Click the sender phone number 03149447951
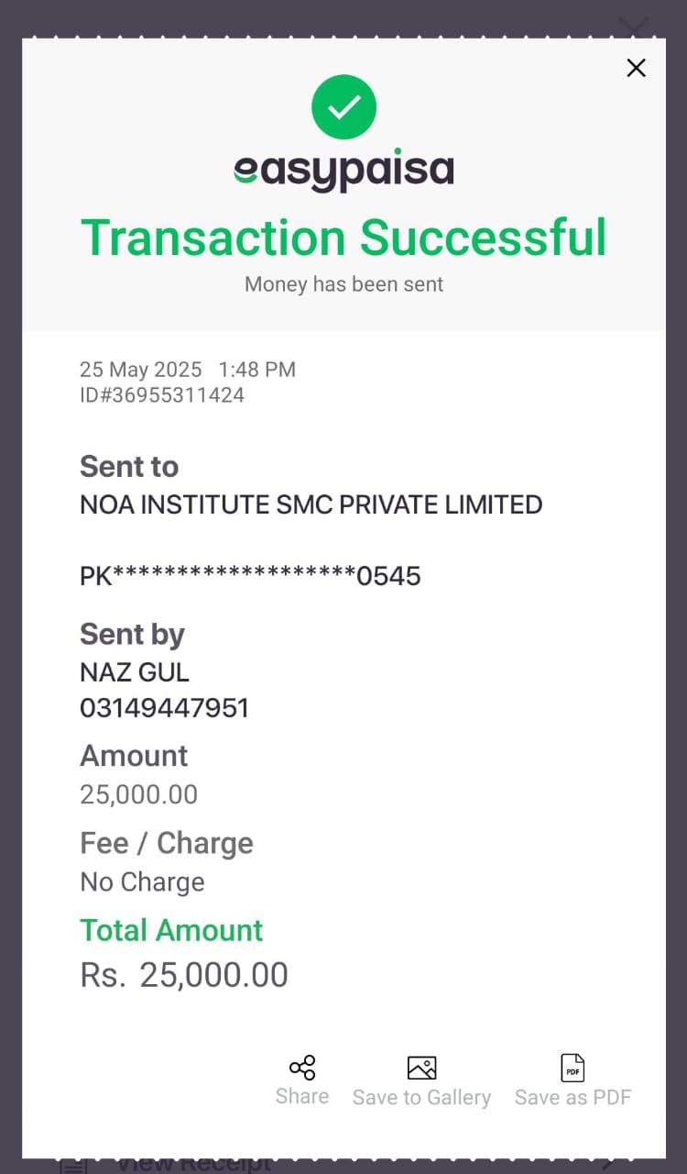Image resolution: width=687 pixels, height=1174 pixels. pos(165,708)
